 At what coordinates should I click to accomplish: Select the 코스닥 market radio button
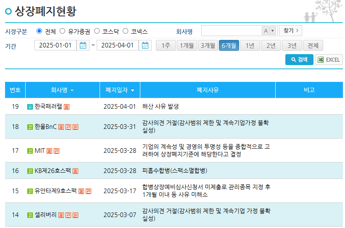pos(97,31)
